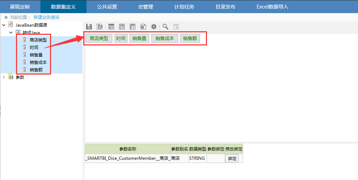The image size is (358, 180).
Task: Click the 商店 alias cell
Action: point(180,158)
